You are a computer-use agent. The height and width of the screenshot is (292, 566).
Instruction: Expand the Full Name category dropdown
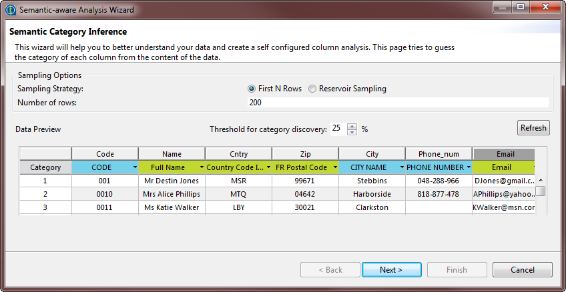202,167
